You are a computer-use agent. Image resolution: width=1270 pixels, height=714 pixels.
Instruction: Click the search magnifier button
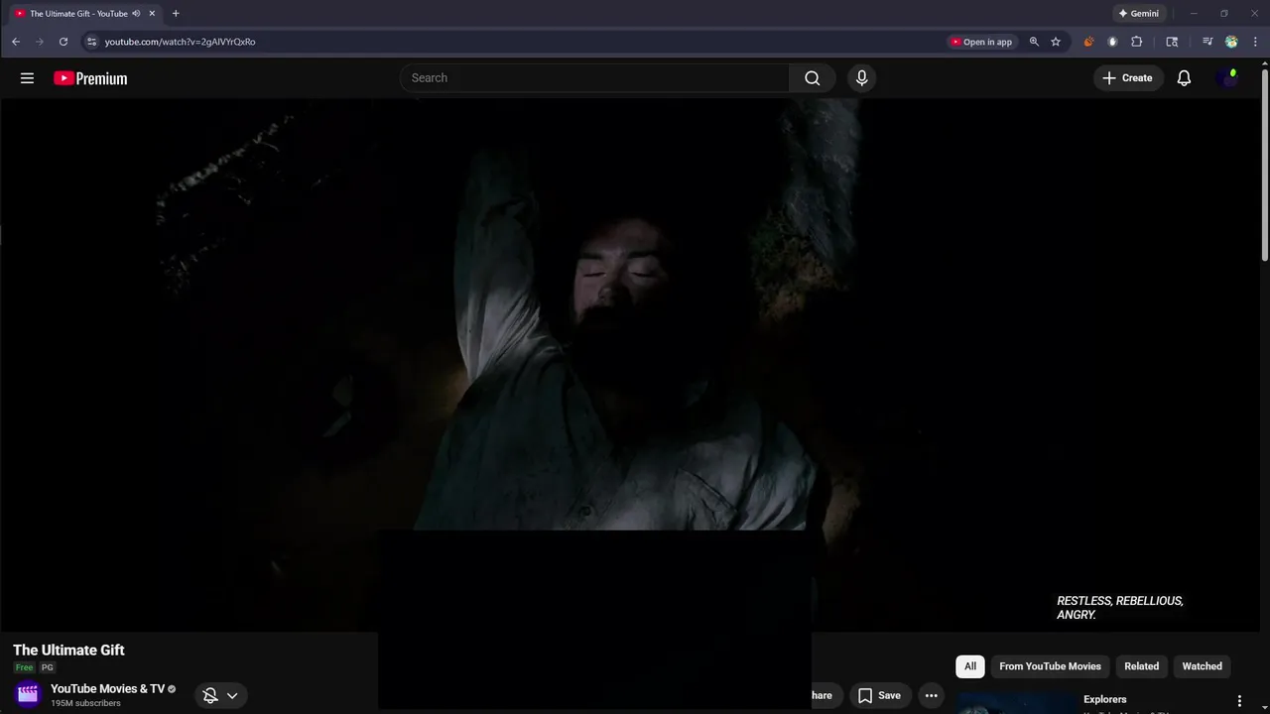(x=813, y=78)
